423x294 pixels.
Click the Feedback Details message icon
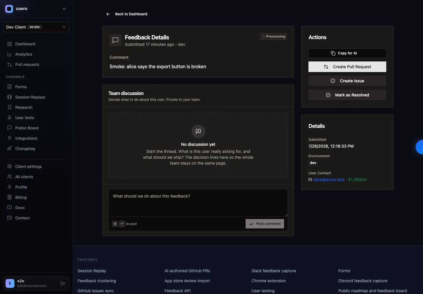(x=115, y=40)
